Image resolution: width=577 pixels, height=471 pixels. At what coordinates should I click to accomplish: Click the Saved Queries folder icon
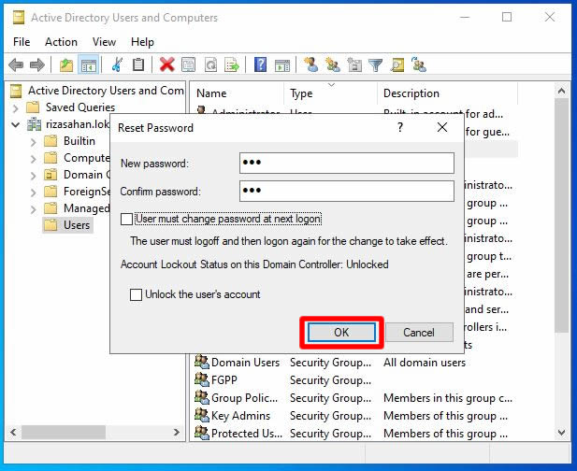(33, 107)
